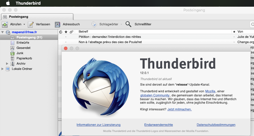Click version number 12.0.1 text
Viewport: 254px width, 136px height.
[x=144, y=73]
